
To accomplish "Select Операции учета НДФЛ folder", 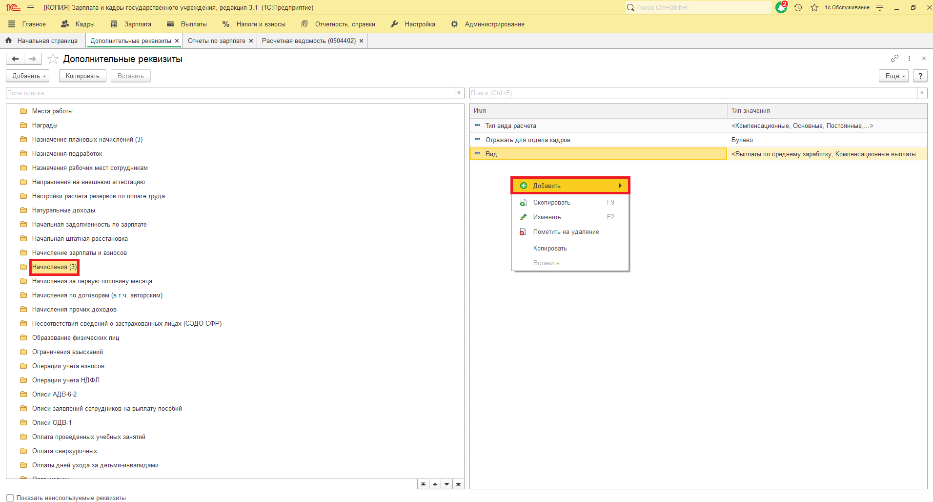I will pos(66,380).
